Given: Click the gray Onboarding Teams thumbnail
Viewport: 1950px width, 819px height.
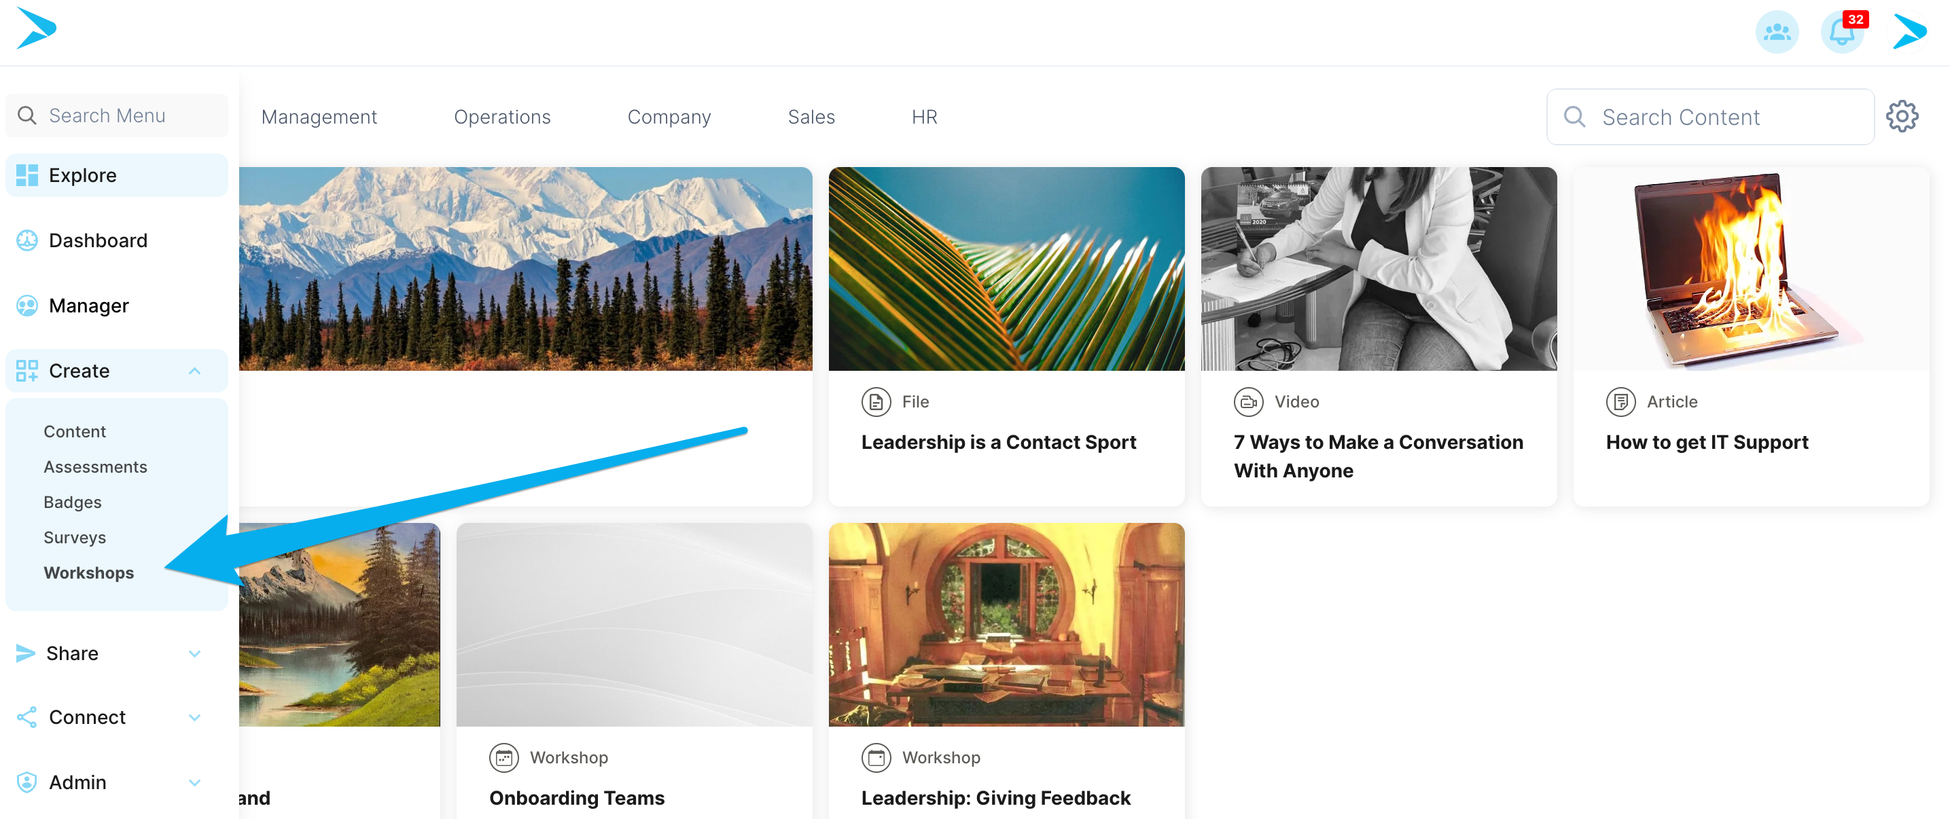Looking at the screenshot, I should [x=634, y=625].
